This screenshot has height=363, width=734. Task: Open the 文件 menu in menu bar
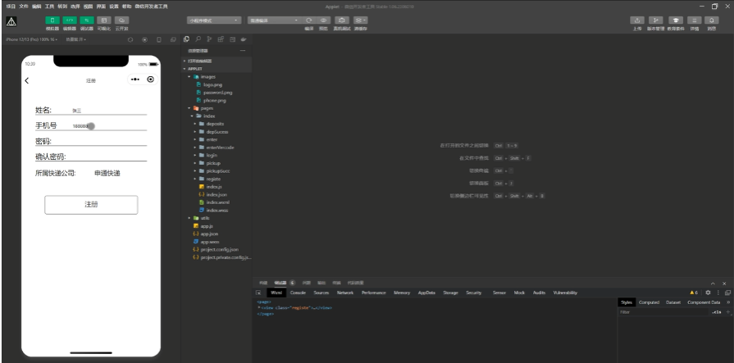pyautogui.click(x=23, y=6)
